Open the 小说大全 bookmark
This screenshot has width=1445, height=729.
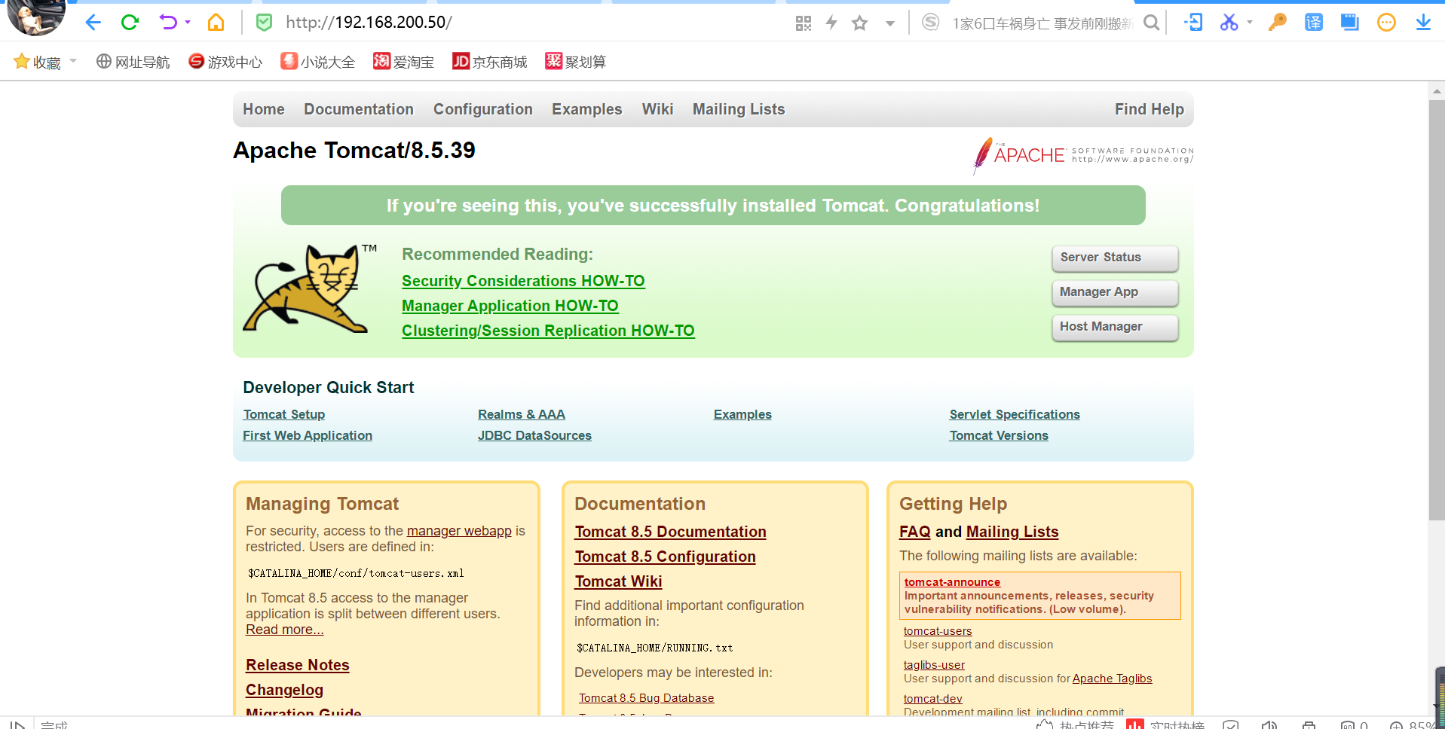click(x=317, y=62)
